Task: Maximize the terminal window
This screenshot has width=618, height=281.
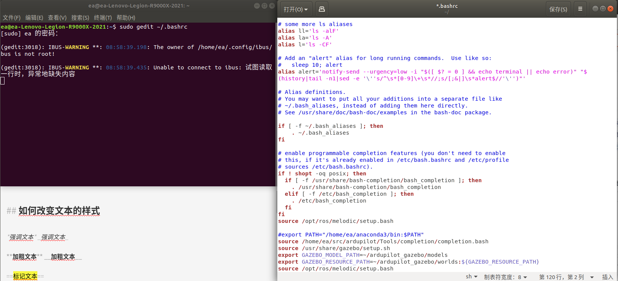Action: (264, 6)
